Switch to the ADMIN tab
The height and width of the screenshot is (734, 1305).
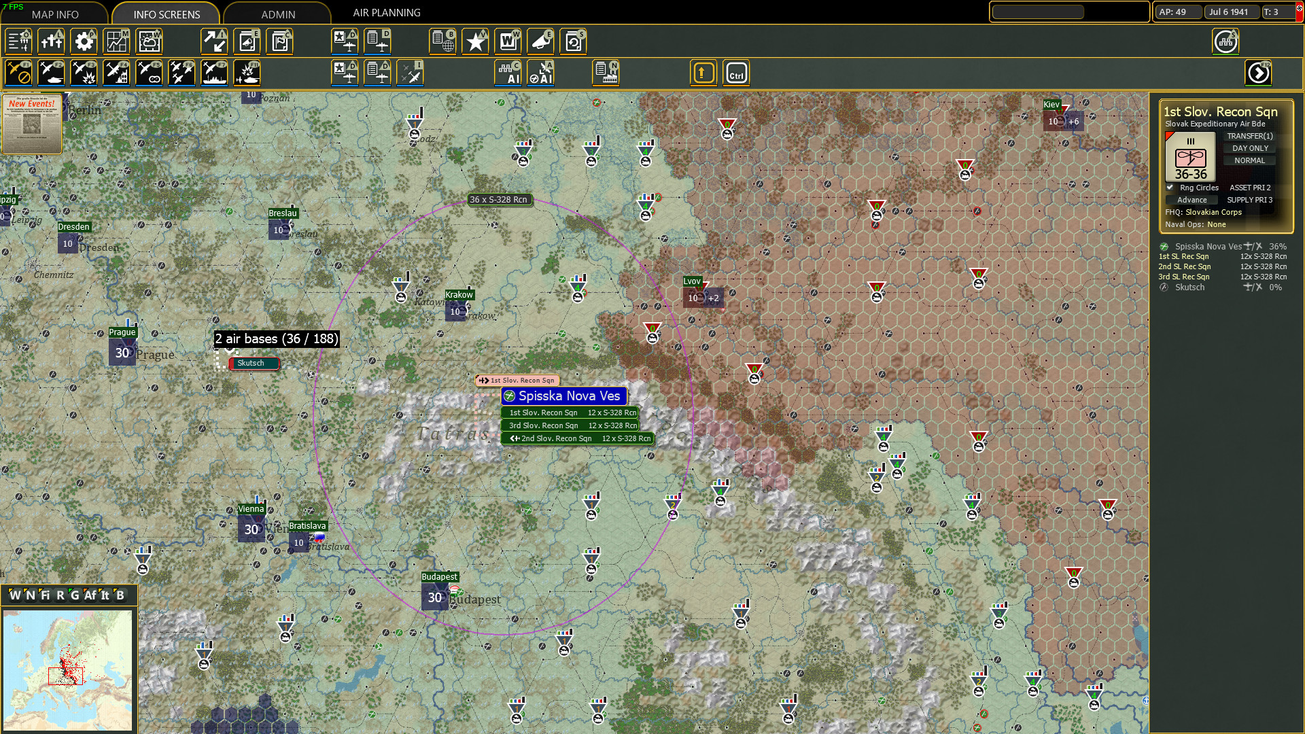[278, 14]
